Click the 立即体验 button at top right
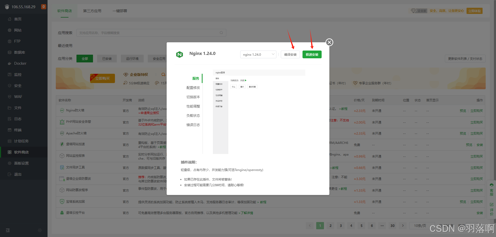Image resolution: width=496 pixels, height=237 pixels. [475, 11]
